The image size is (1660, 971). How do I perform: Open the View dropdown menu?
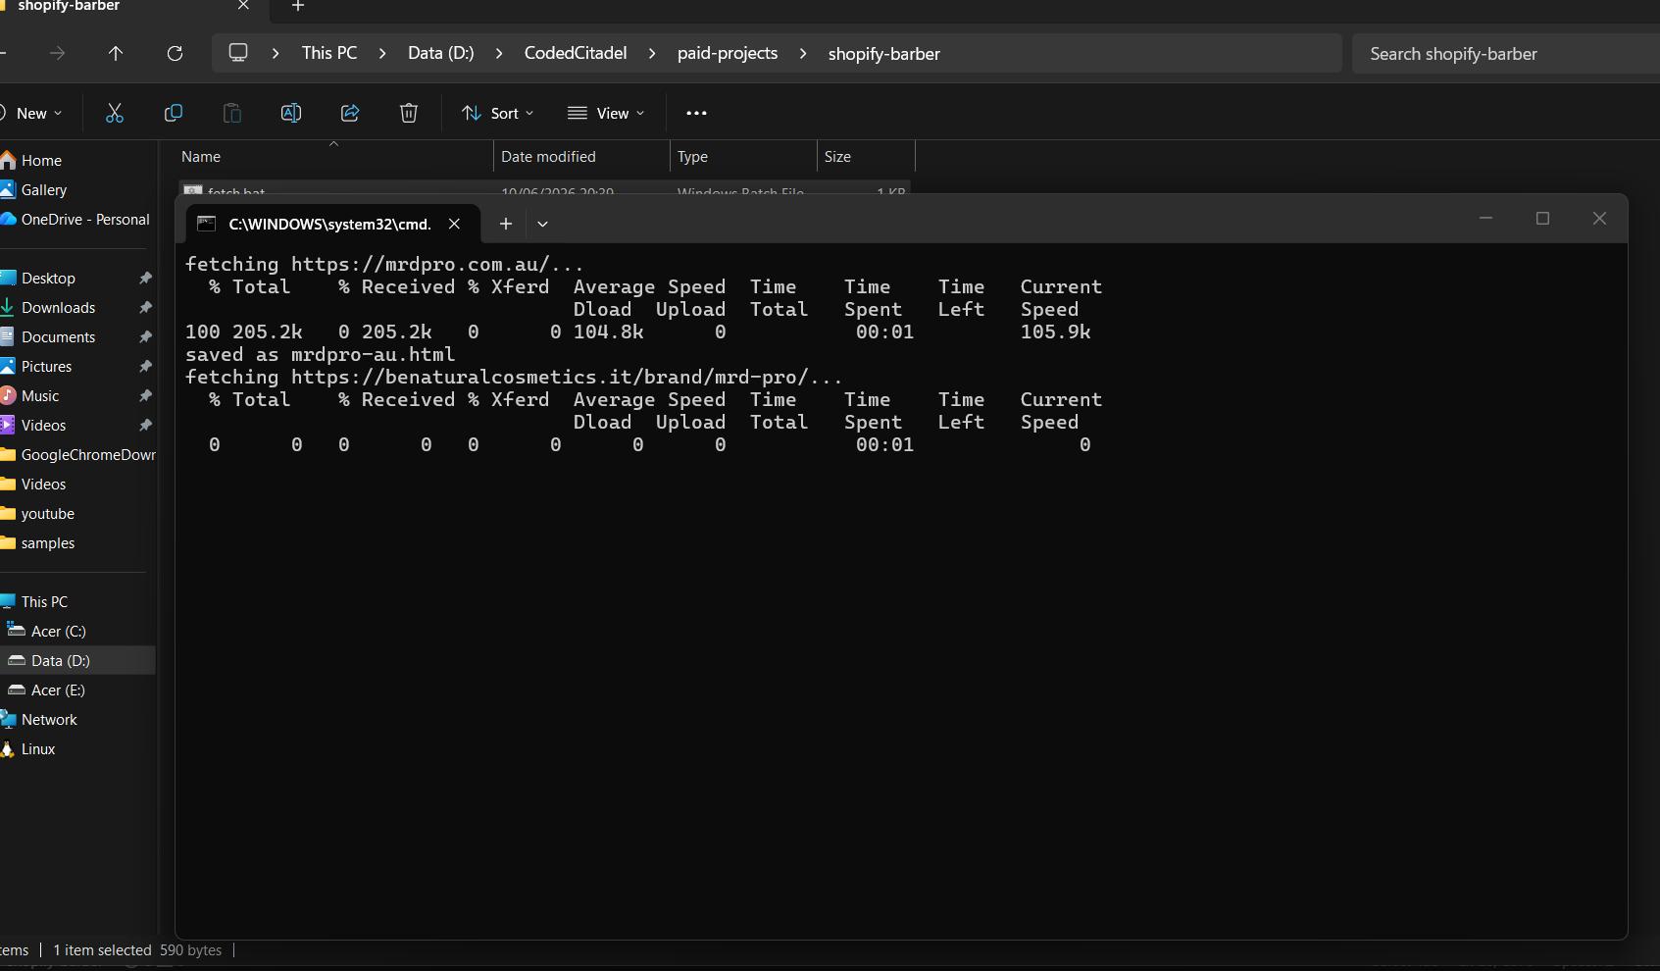(606, 113)
